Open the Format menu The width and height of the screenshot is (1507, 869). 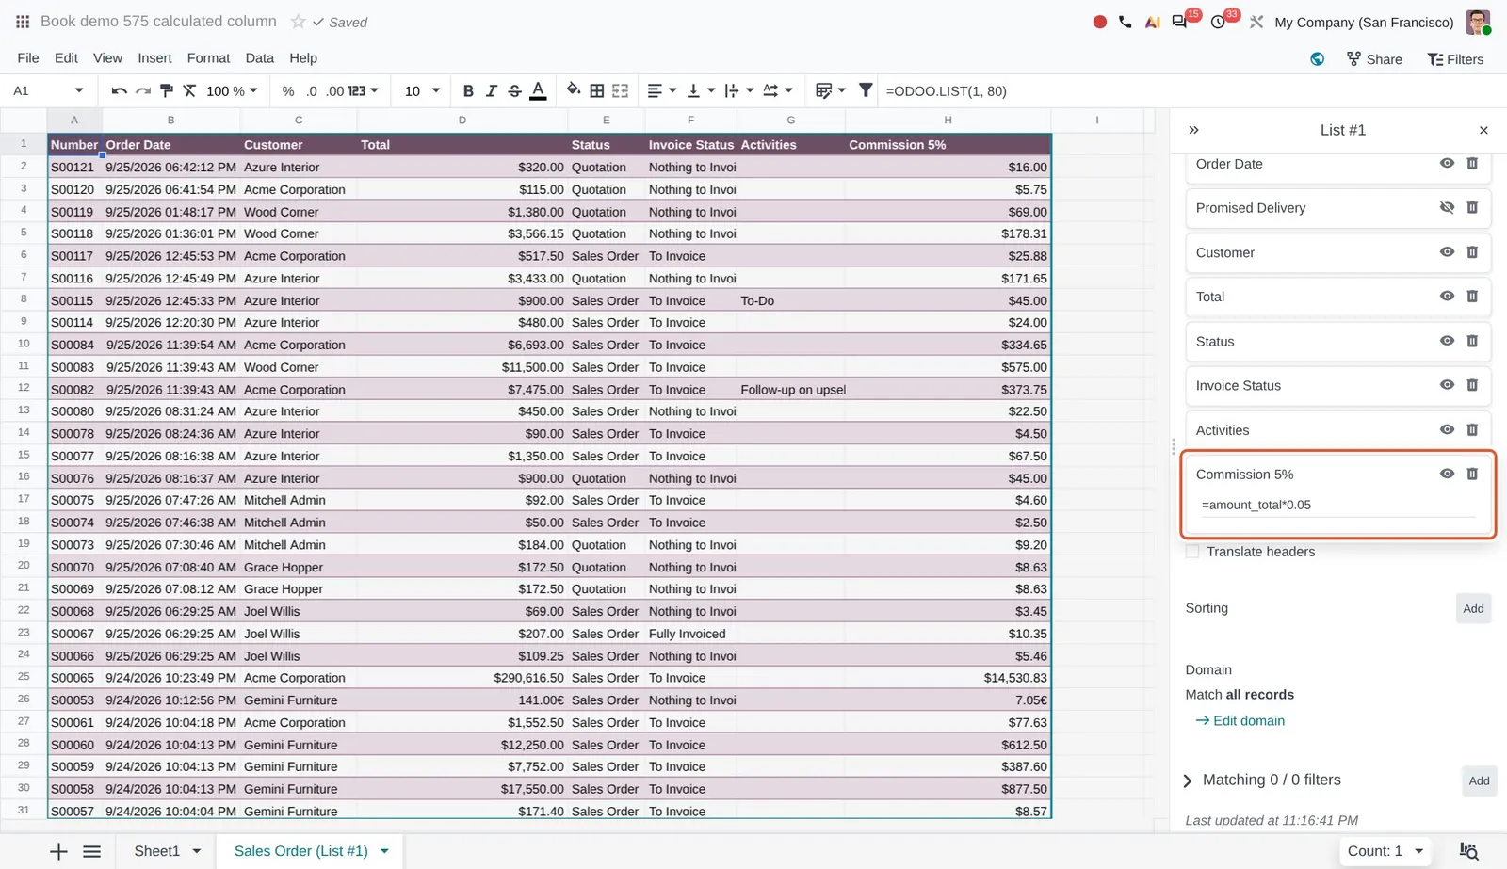(x=208, y=57)
